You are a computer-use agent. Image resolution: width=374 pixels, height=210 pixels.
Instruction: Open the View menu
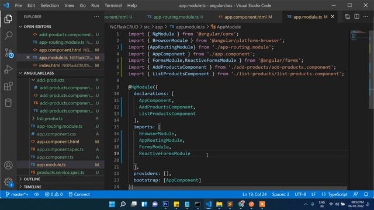coord(69,5)
